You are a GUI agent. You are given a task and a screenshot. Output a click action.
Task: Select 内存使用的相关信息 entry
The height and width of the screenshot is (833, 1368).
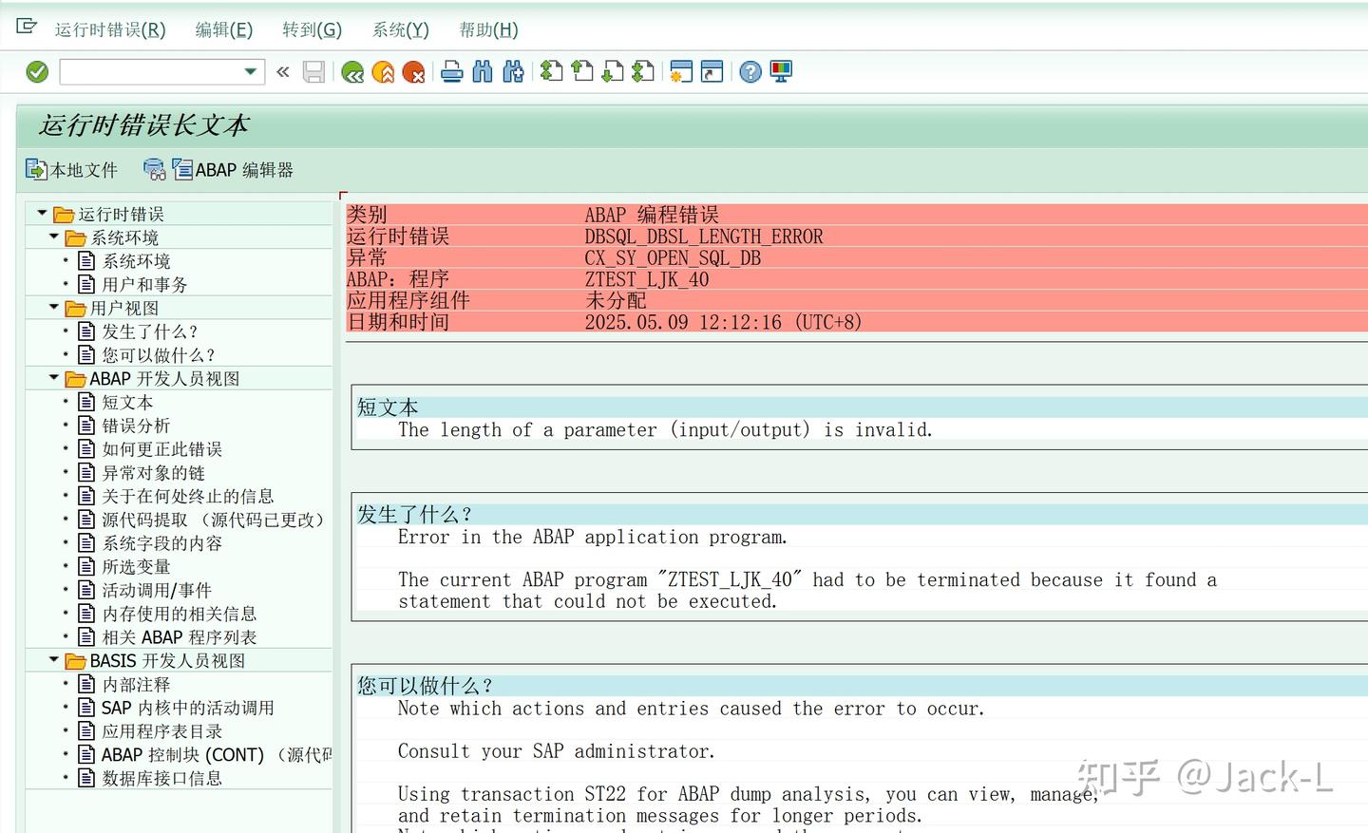coord(179,614)
